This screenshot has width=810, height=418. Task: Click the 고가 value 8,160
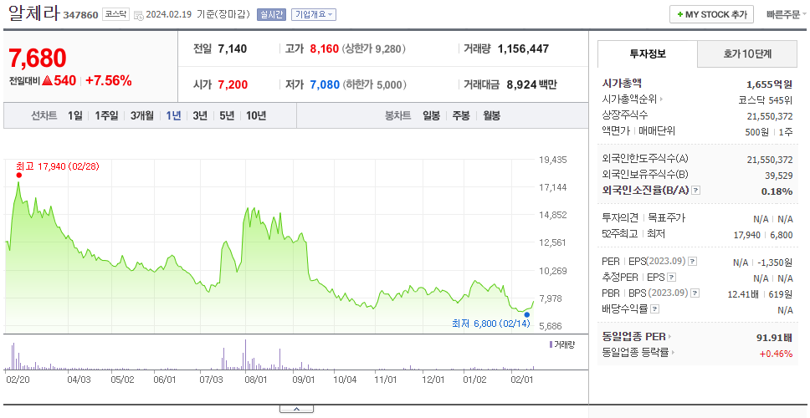tap(325, 49)
